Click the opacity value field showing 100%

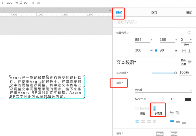185,73
